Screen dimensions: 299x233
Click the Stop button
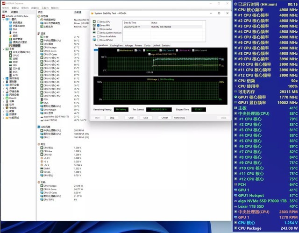pyautogui.click(x=112, y=118)
